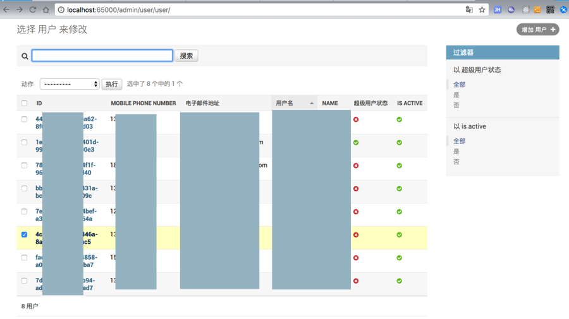
Task: Sort by 电子邮件地址 column header
Action: pyautogui.click(x=202, y=104)
